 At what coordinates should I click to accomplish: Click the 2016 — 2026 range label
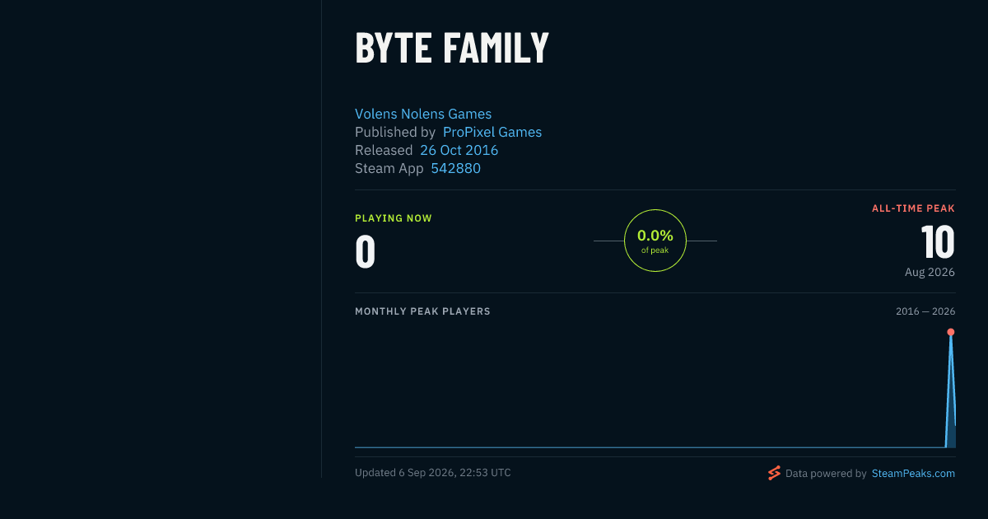[925, 311]
